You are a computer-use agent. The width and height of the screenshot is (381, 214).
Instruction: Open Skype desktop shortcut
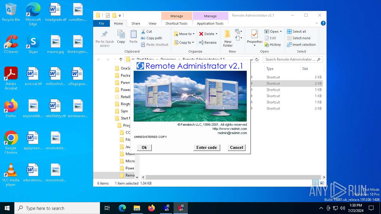point(33,45)
